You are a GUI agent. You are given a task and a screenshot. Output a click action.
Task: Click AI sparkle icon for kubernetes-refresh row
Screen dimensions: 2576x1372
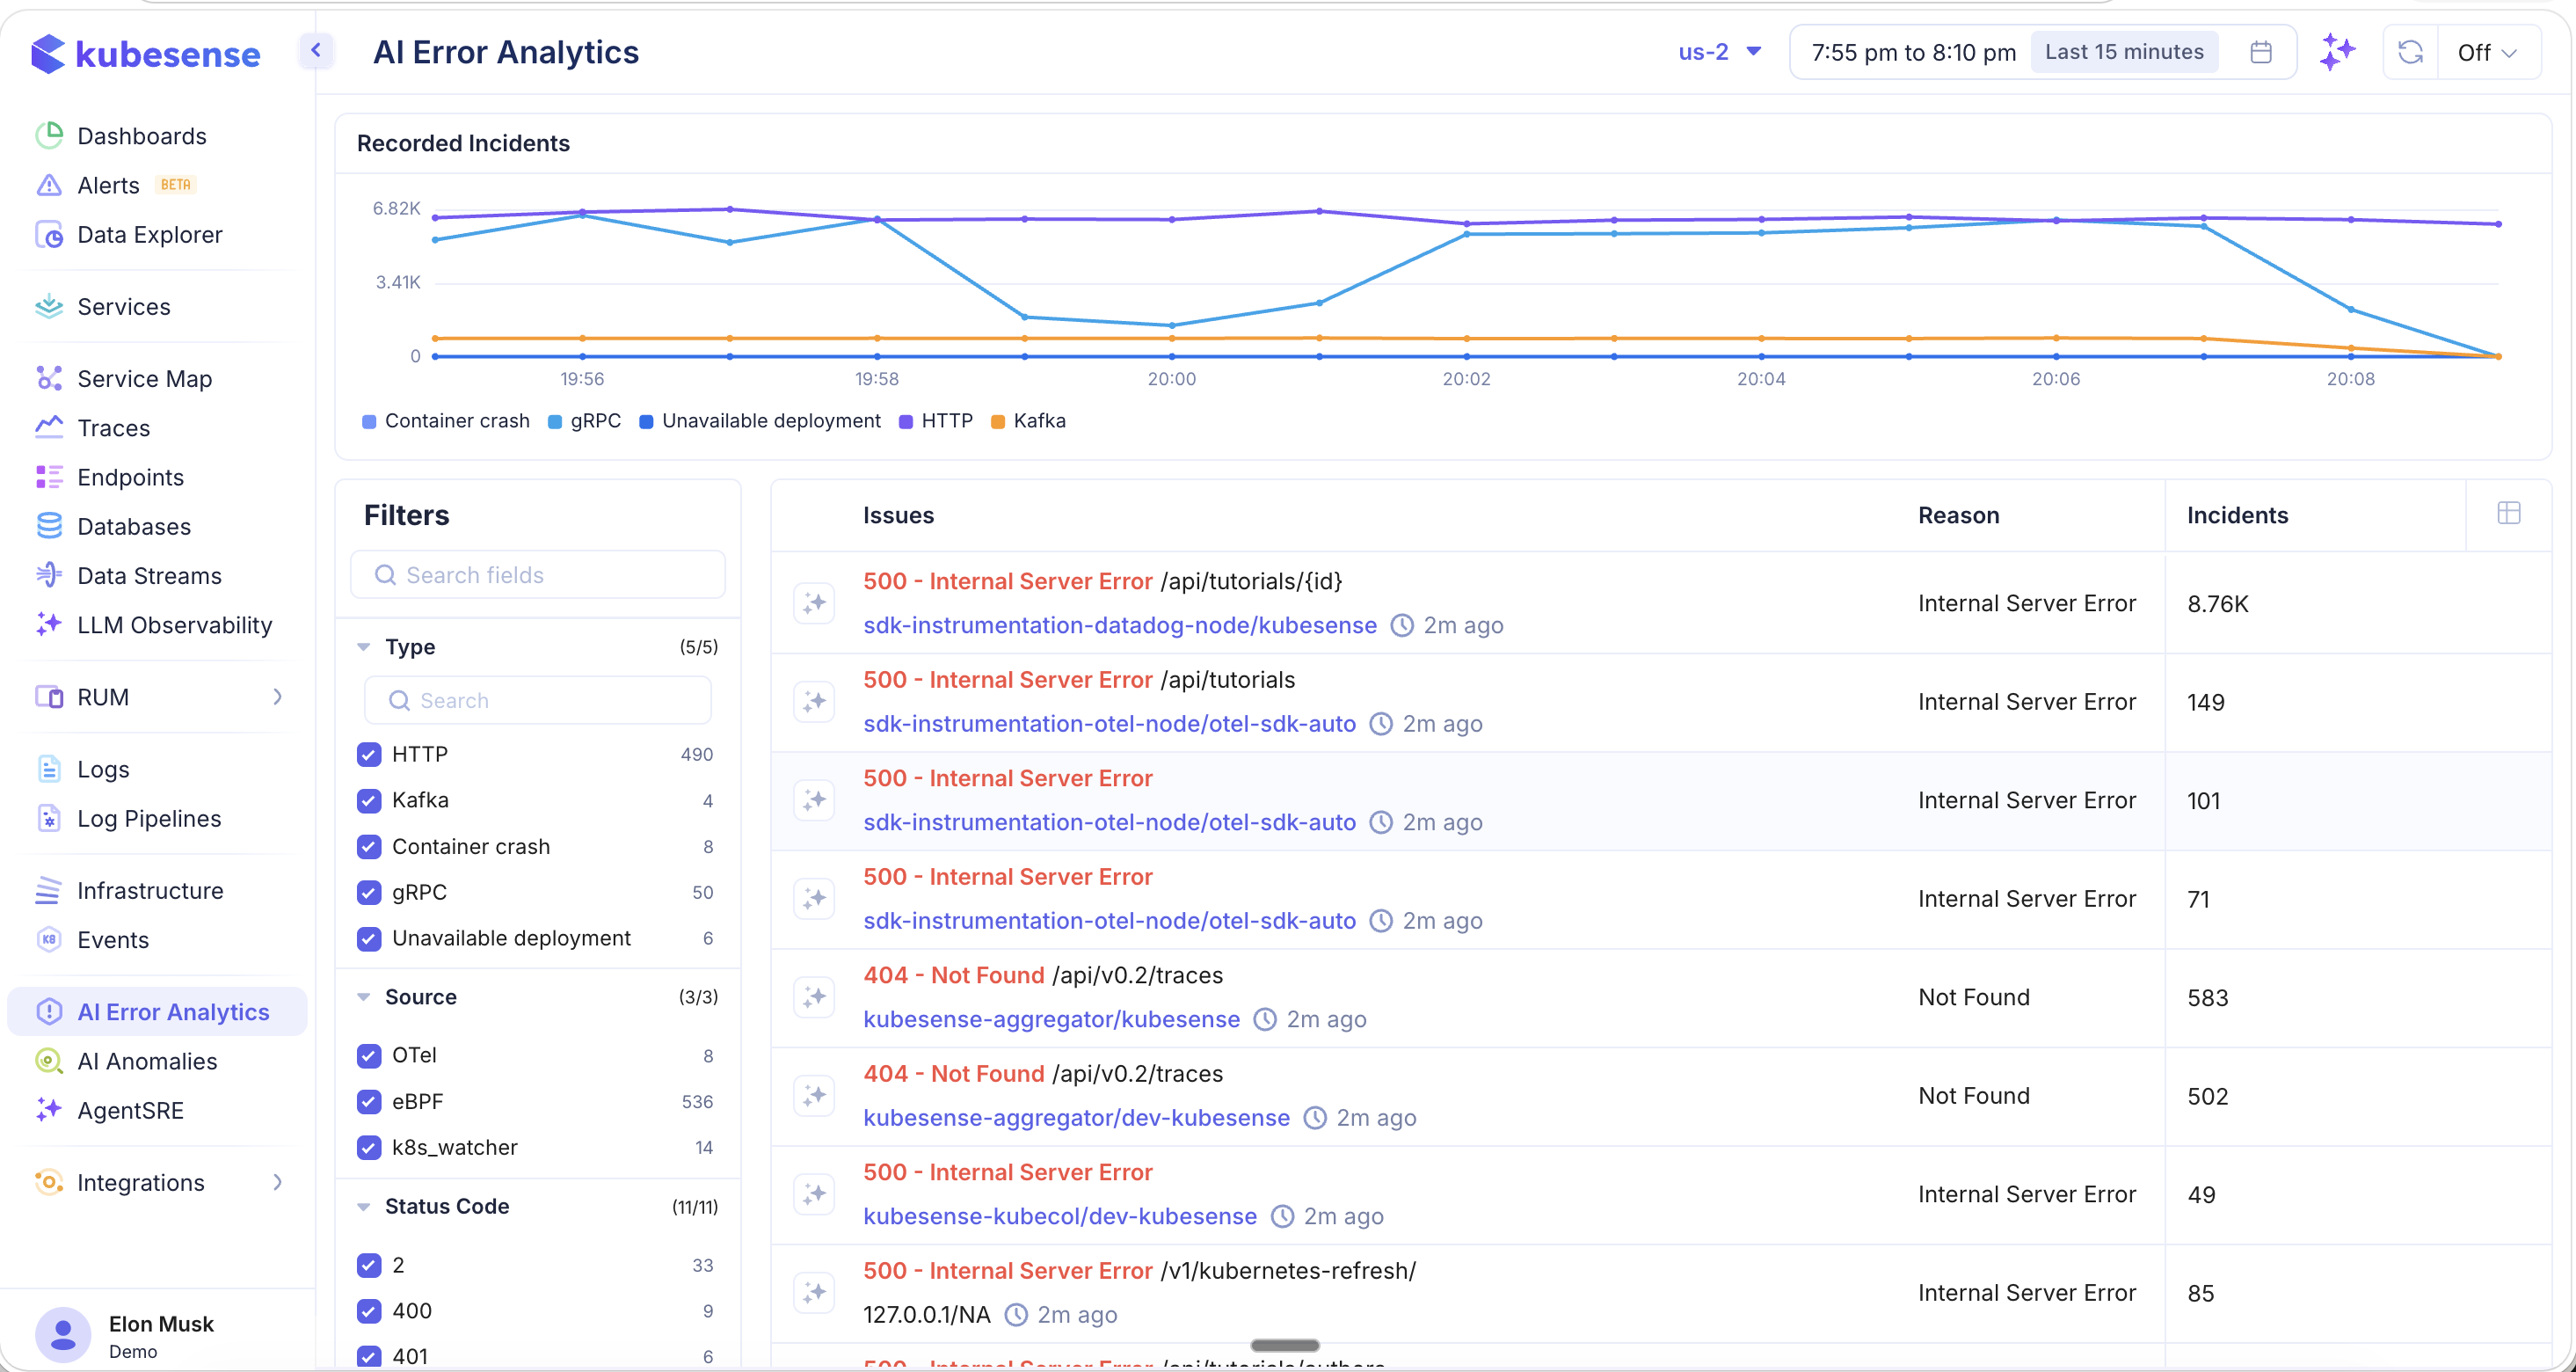click(x=814, y=1293)
